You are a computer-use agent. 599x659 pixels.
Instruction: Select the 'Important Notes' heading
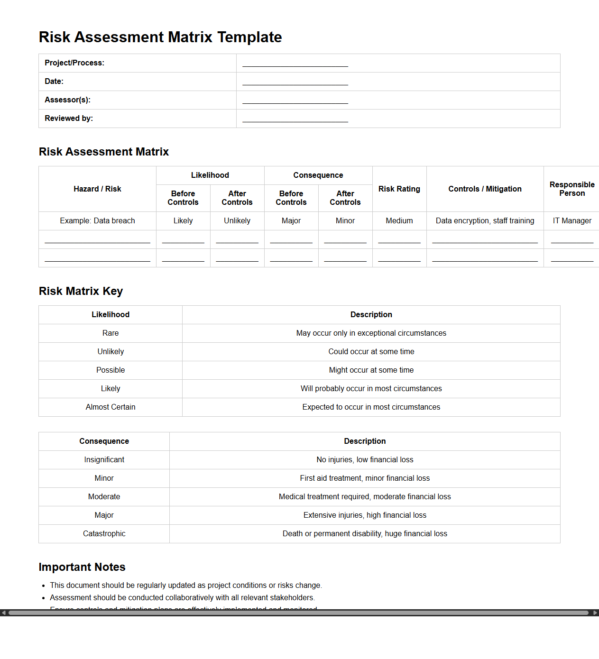(82, 567)
